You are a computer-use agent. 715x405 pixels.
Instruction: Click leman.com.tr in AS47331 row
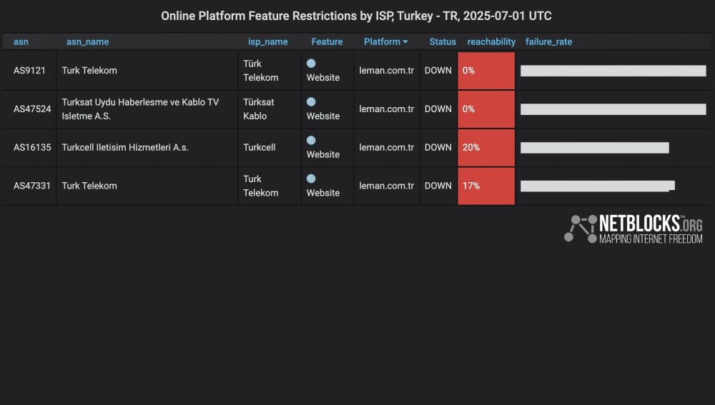pos(386,186)
